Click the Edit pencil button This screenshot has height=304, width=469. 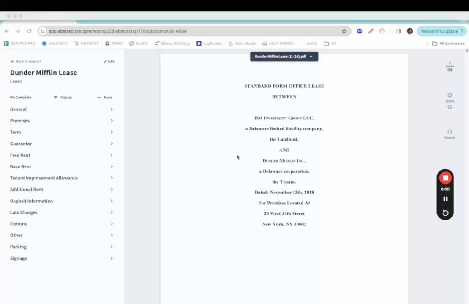109,61
